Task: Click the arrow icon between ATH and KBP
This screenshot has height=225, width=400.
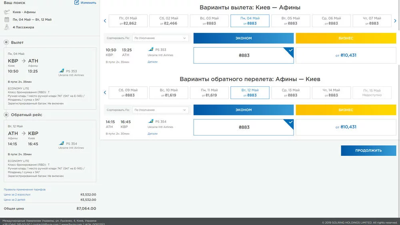Action: [x=24, y=133]
